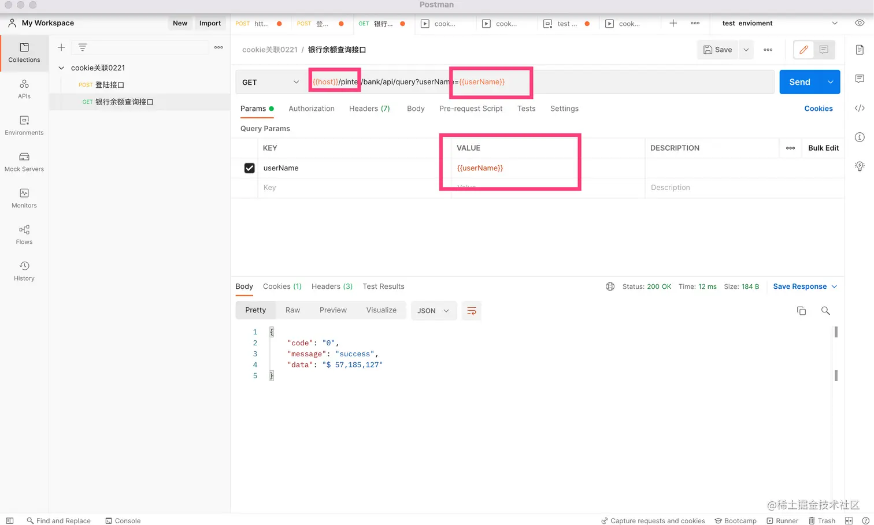Viewport: 874px width, 525px height.
Task: Open the History sidebar panel
Action: [x=24, y=271]
